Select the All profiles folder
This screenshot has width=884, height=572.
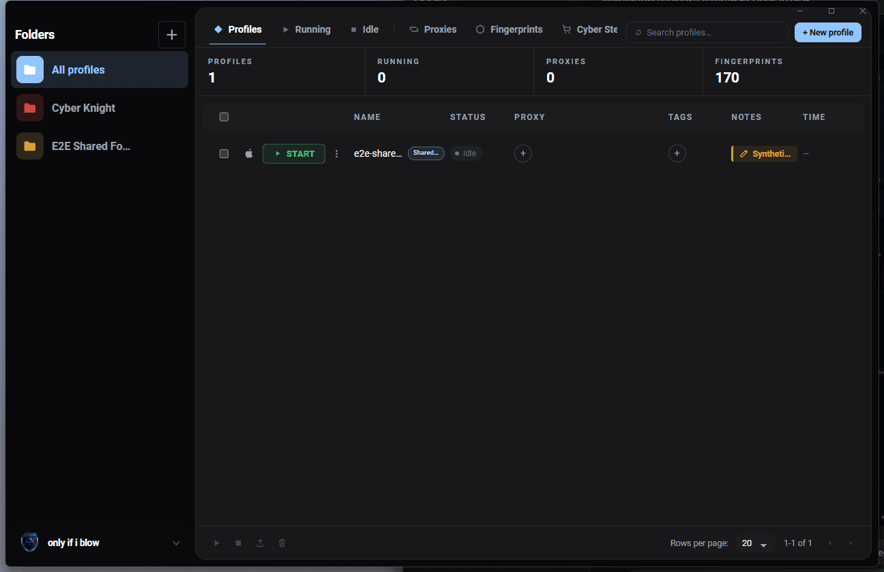[100, 70]
